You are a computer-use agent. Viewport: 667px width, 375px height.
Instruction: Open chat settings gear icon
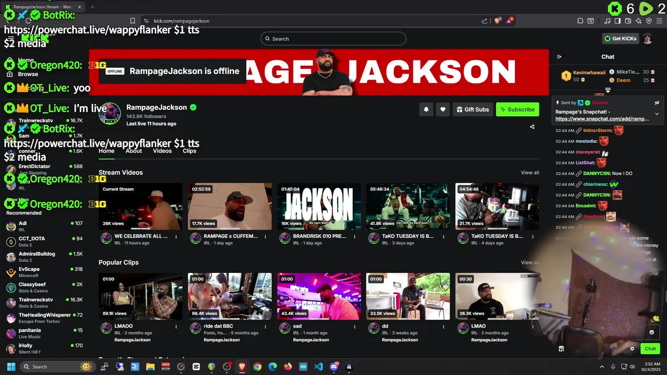click(632, 349)
